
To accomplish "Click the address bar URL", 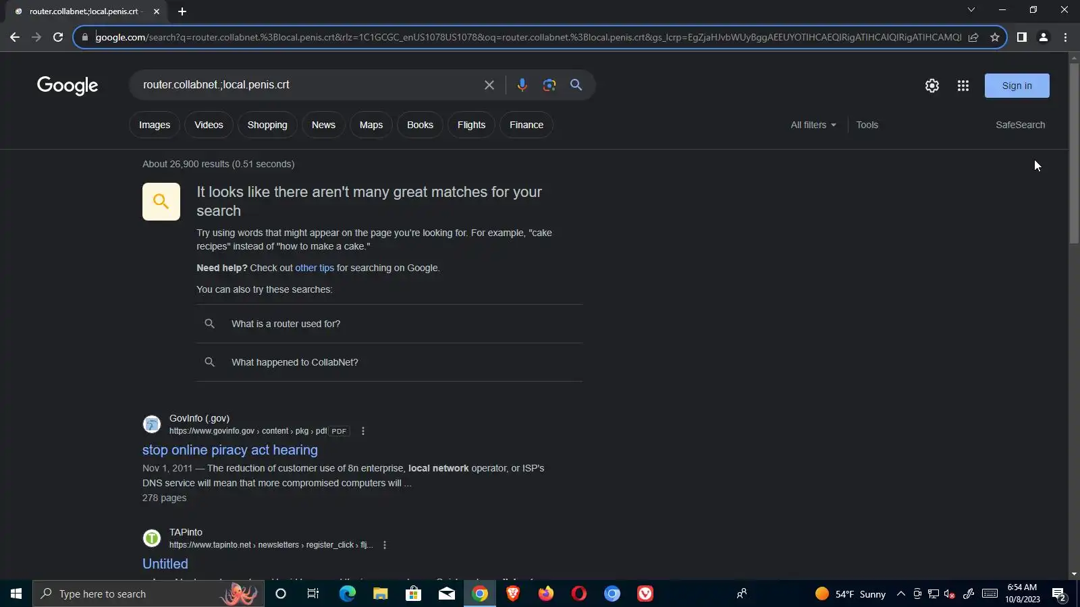I will pos(528,37).
